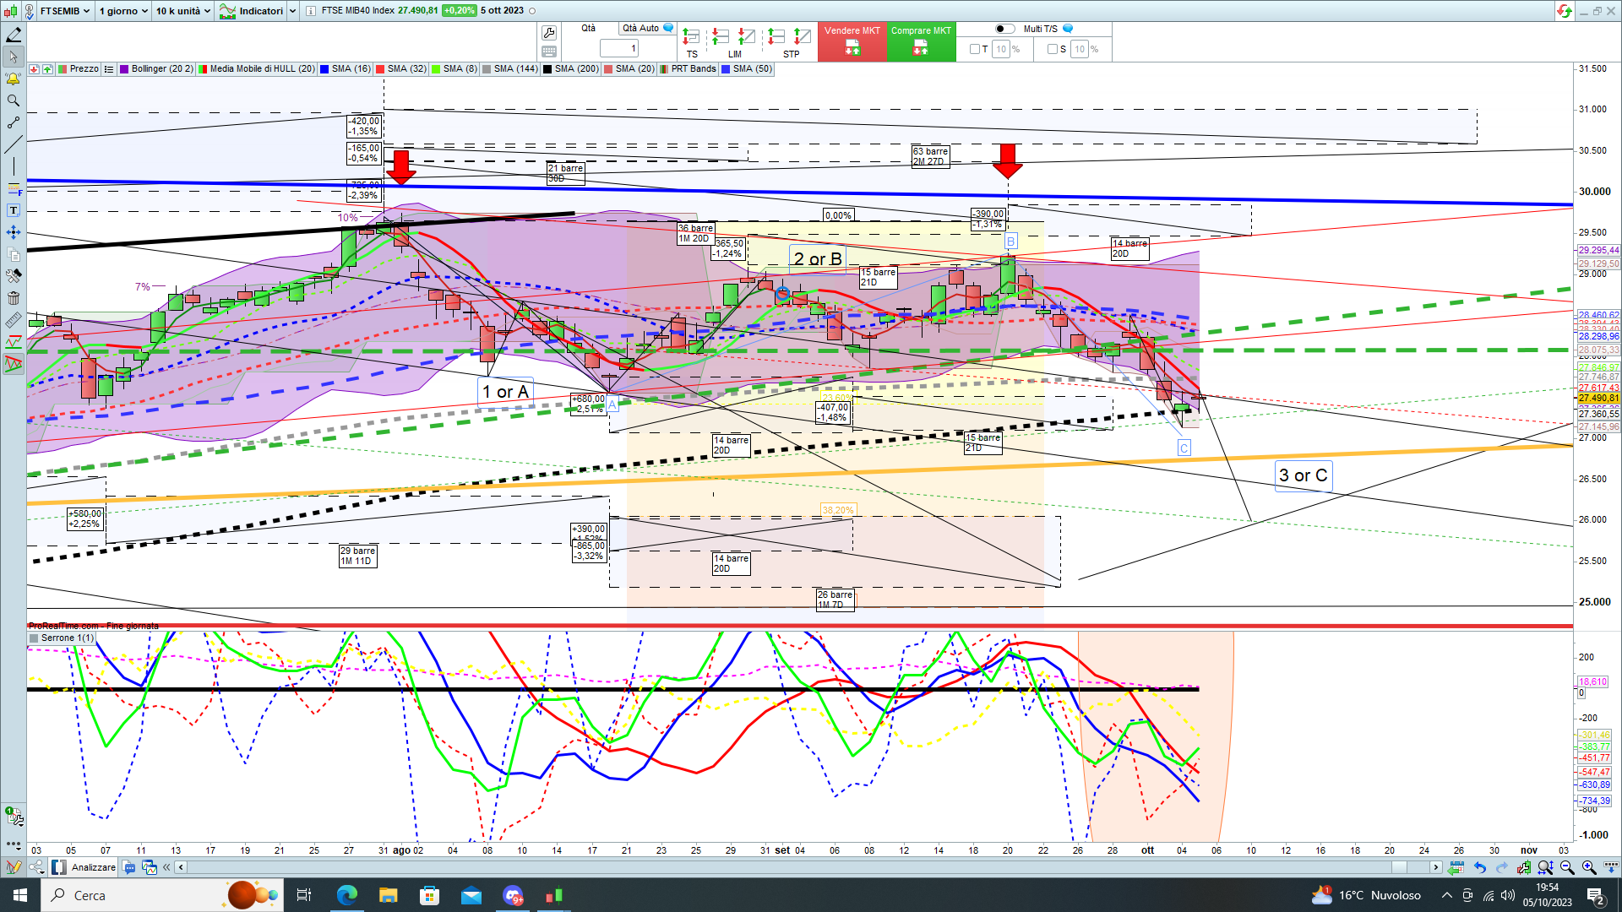Click the Qtà quantity input field
The width and height of the screenshot is (1622, 912).
(619, 49)
